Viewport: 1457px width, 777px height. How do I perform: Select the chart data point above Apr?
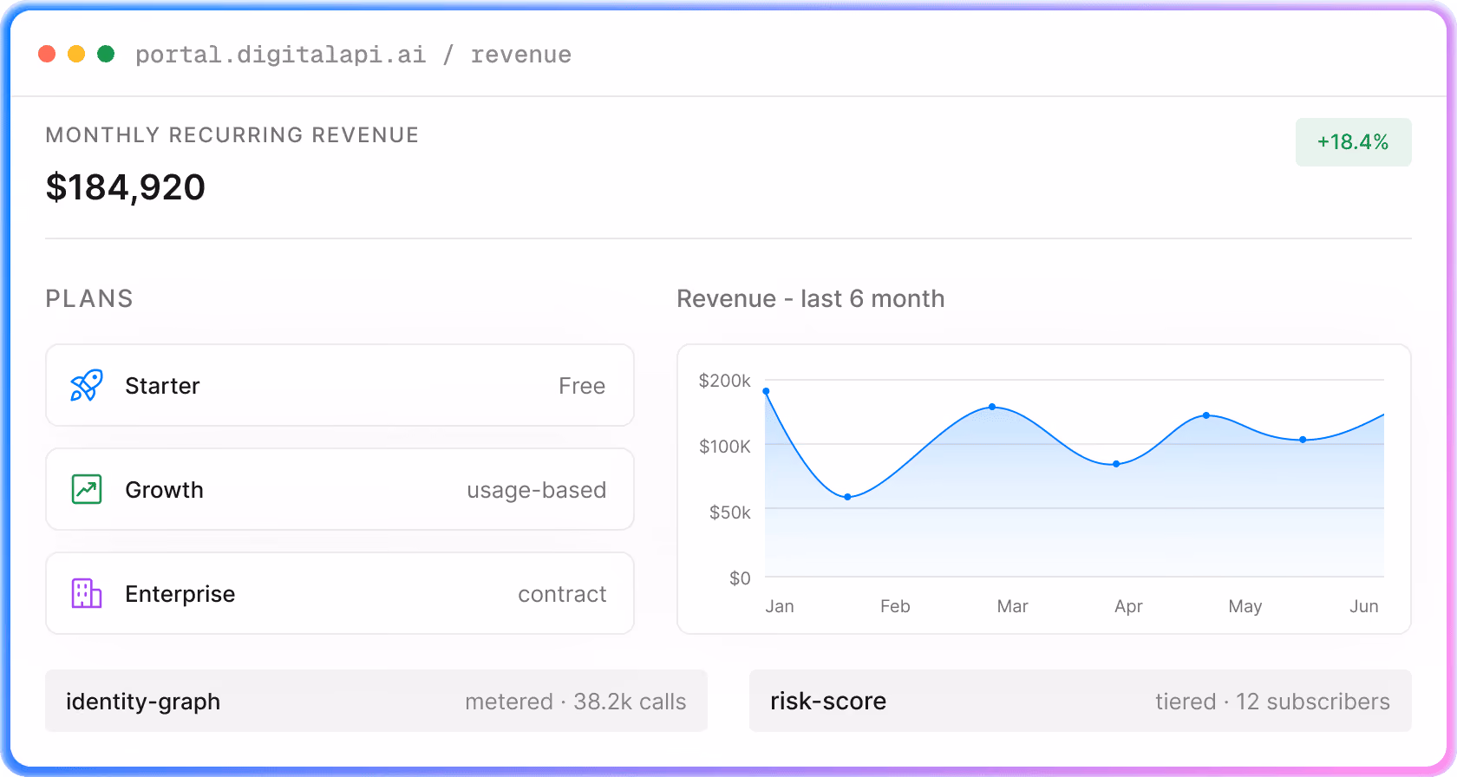tap(1116, 464)
